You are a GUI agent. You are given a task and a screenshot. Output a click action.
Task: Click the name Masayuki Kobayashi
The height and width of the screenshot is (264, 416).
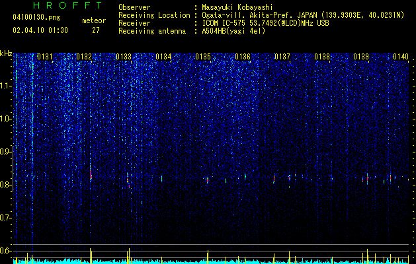pos(237,7)
